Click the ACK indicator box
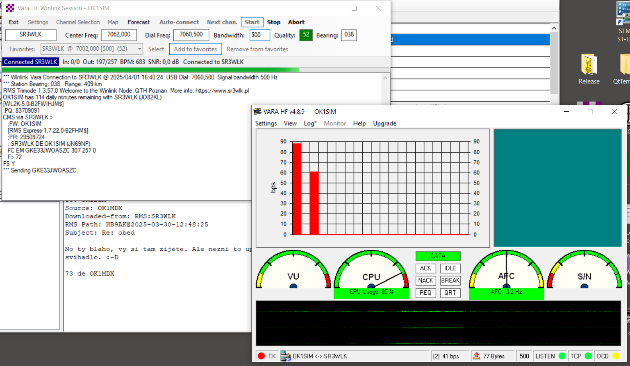 pyautogui.click(x=426, y=268)
